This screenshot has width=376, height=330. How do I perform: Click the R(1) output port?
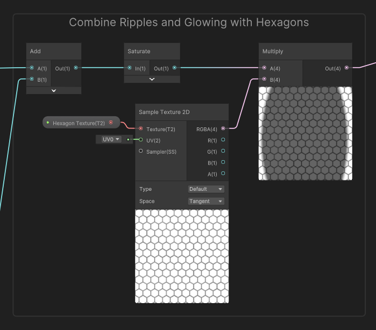pos(223,140)
